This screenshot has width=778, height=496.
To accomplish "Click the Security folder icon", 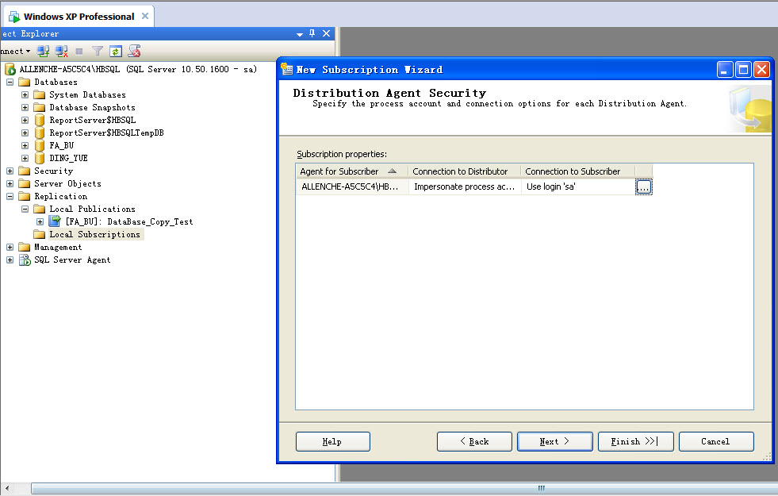I will 25,171.
